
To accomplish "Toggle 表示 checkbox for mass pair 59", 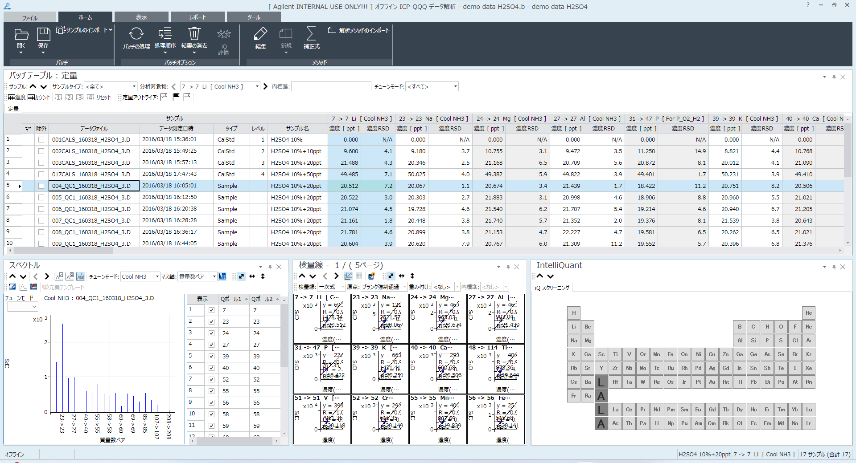I will click(211, 426).
